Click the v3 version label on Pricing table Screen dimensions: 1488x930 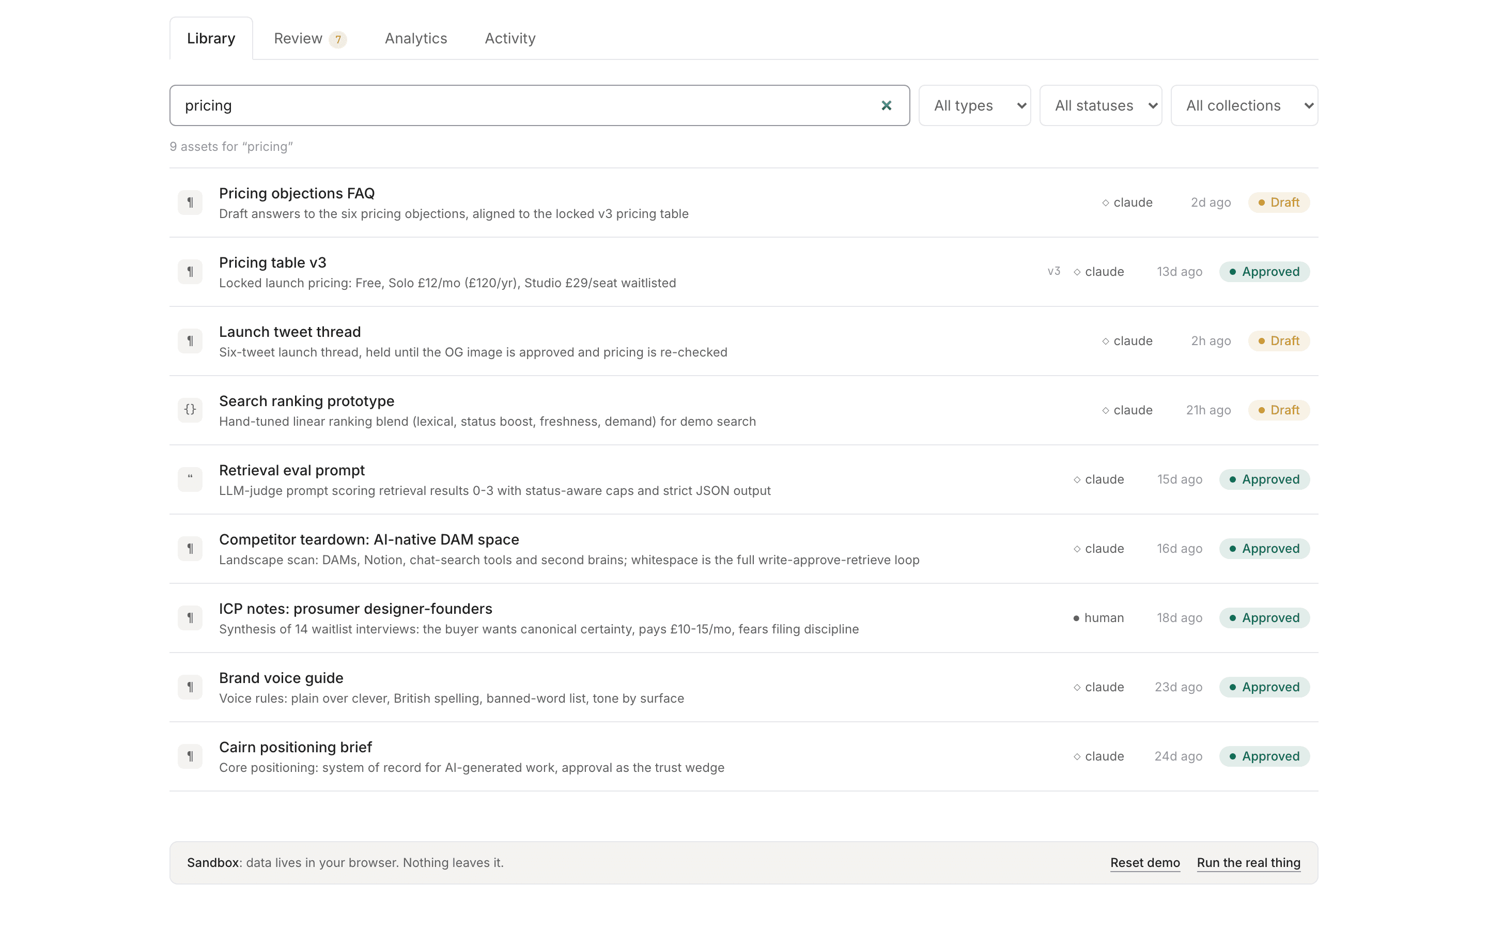coord(1054,271)
